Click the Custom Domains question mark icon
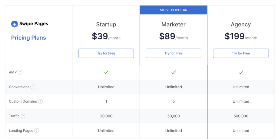 40,101
